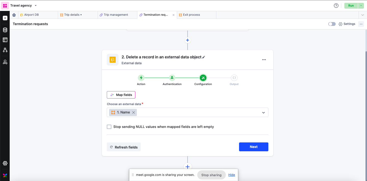Open the Run button dropdown arrow
Image resolution: width=367 pixels, height=181 pixels.
pyautogui.click(x=361, y=6)
